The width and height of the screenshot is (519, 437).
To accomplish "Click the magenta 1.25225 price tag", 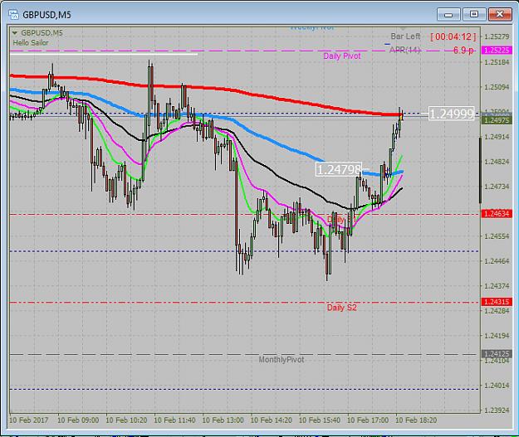I will [x=497, y=51].
